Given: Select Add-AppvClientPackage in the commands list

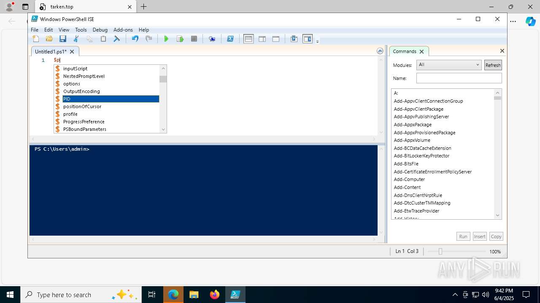Looking at the screenshot, I should [418, 109].
